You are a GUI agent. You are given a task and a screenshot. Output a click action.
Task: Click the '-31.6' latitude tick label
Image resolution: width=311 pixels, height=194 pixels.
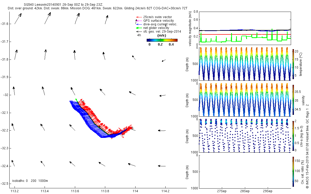(x=5, y=24)
